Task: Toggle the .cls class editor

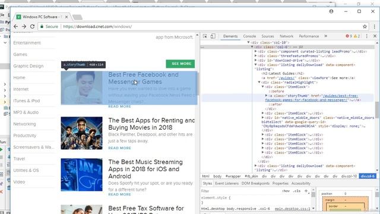Action: click(x=297, y=191)
